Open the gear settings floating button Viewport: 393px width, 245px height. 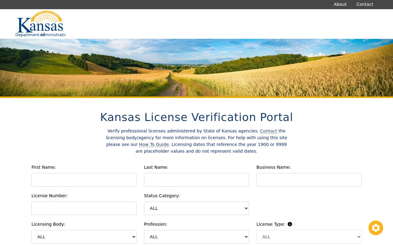pos(376,228)
